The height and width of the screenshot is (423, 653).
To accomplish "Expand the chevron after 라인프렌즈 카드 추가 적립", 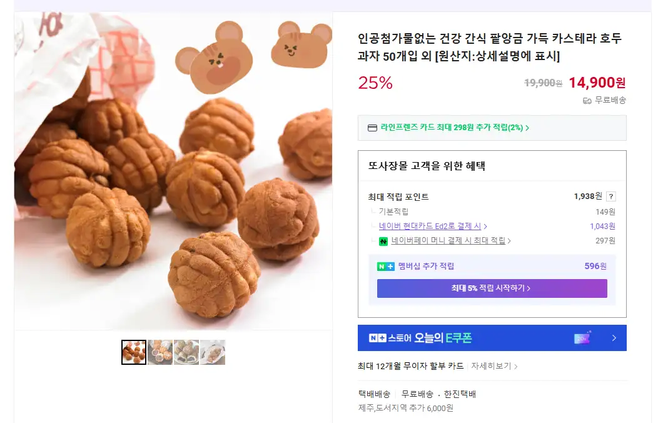I will click(x=527, y=128).
